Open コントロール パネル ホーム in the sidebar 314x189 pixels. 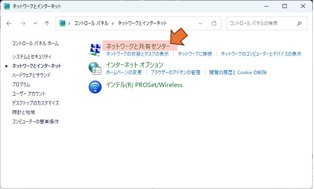point(35,43)
